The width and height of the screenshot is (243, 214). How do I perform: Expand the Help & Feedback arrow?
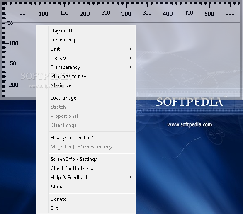(131, 177)
